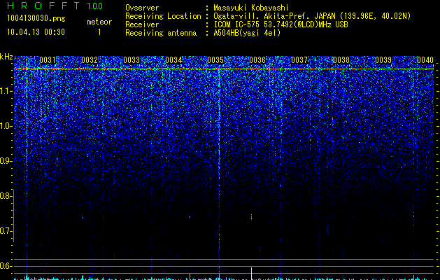Click the Ogata-vill. Akita-Pref. JAPAN location text
This screenshot has width=440, height=280.
[312, 16]
